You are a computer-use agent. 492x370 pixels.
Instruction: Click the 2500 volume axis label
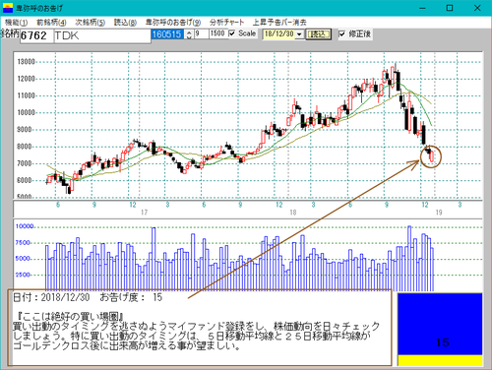pos(23,275)
